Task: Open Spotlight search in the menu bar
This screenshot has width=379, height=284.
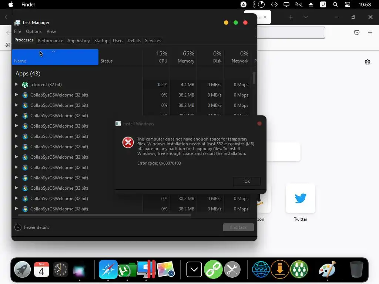Action: point(335,4)
